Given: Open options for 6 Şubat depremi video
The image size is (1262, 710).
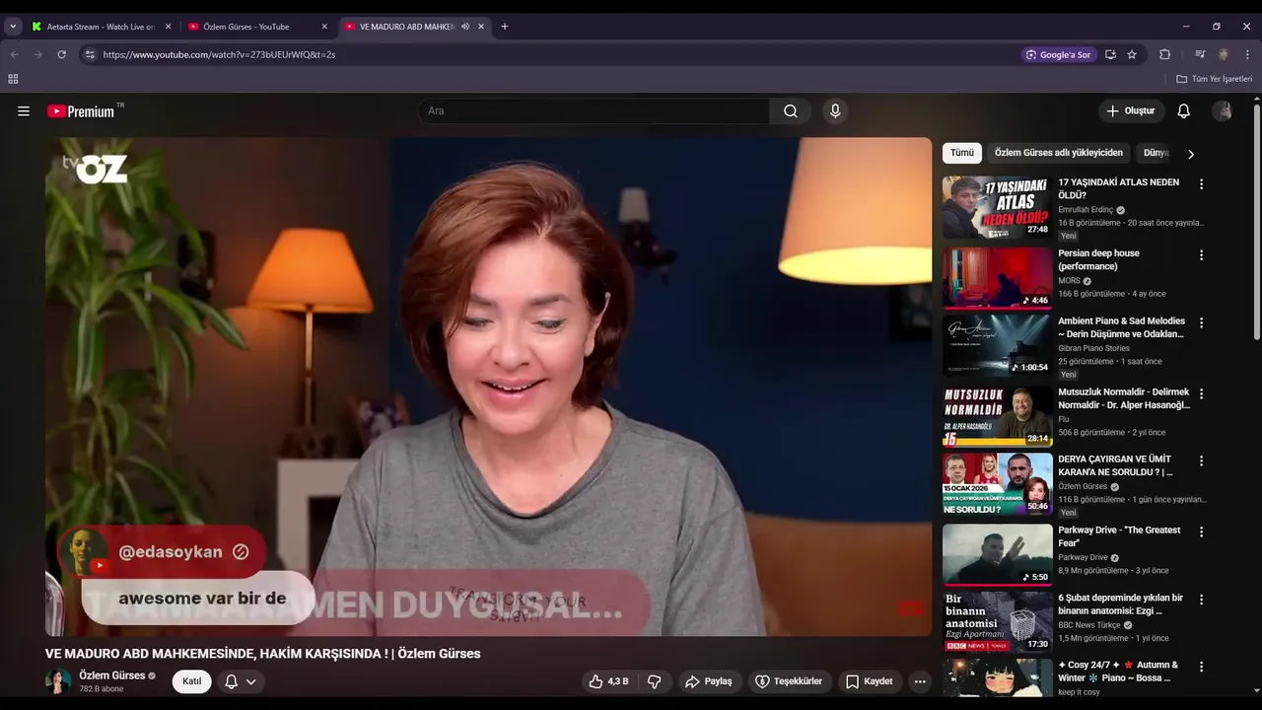Looking at the screenshot, I should pos(1201,599).
